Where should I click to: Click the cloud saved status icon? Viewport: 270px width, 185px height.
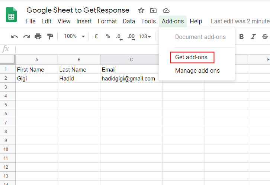pos(166,11)
